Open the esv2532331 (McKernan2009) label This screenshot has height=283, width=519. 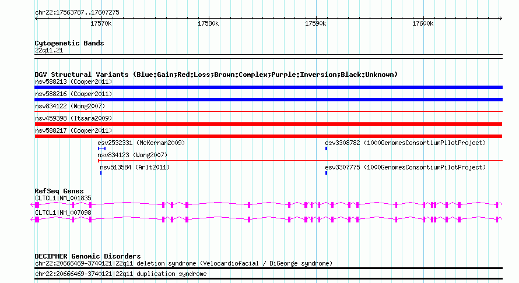141,143
